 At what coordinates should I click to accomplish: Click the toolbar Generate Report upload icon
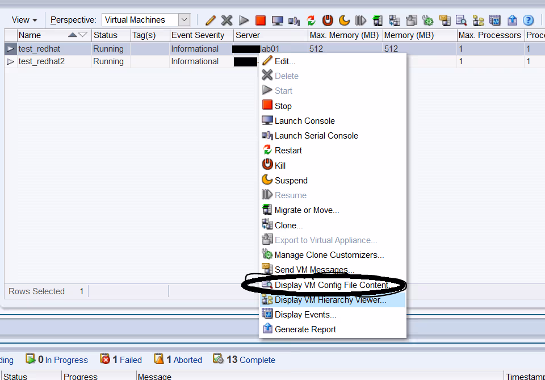pos(512,20)
